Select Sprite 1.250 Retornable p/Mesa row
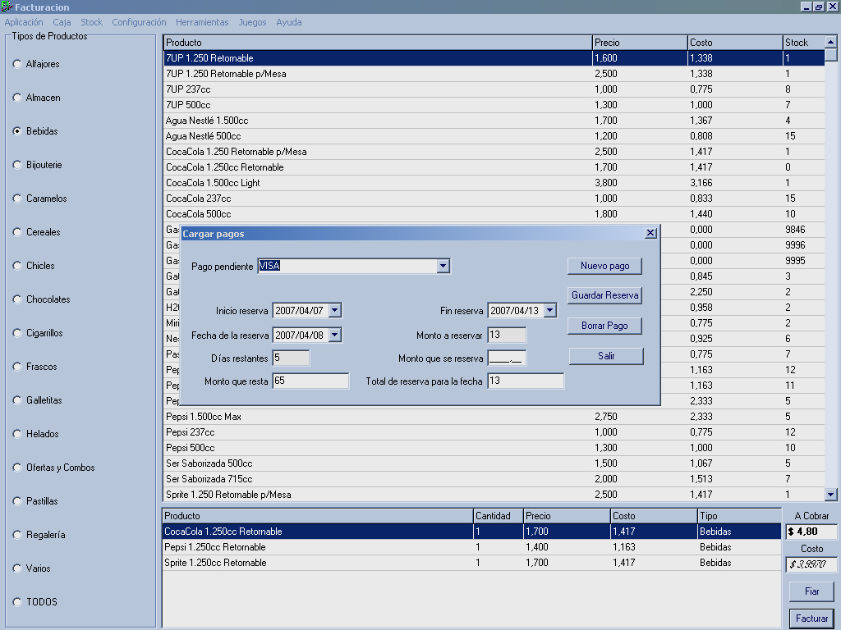The image size is (841, 630). (494, 495)
